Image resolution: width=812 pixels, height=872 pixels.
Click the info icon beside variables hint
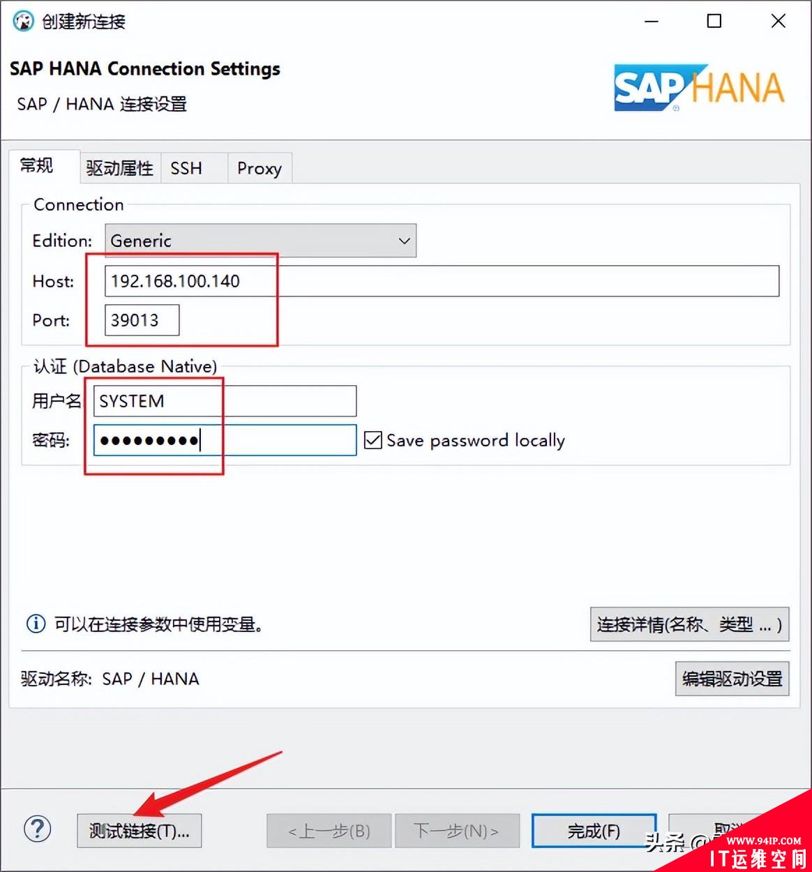pos(36,624)
